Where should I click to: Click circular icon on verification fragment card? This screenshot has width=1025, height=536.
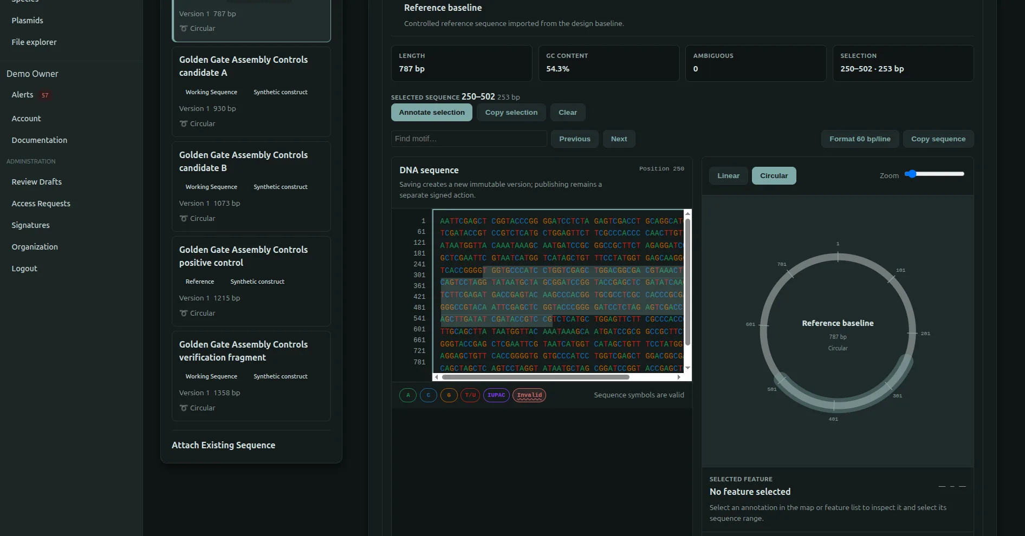pos(184,408)
